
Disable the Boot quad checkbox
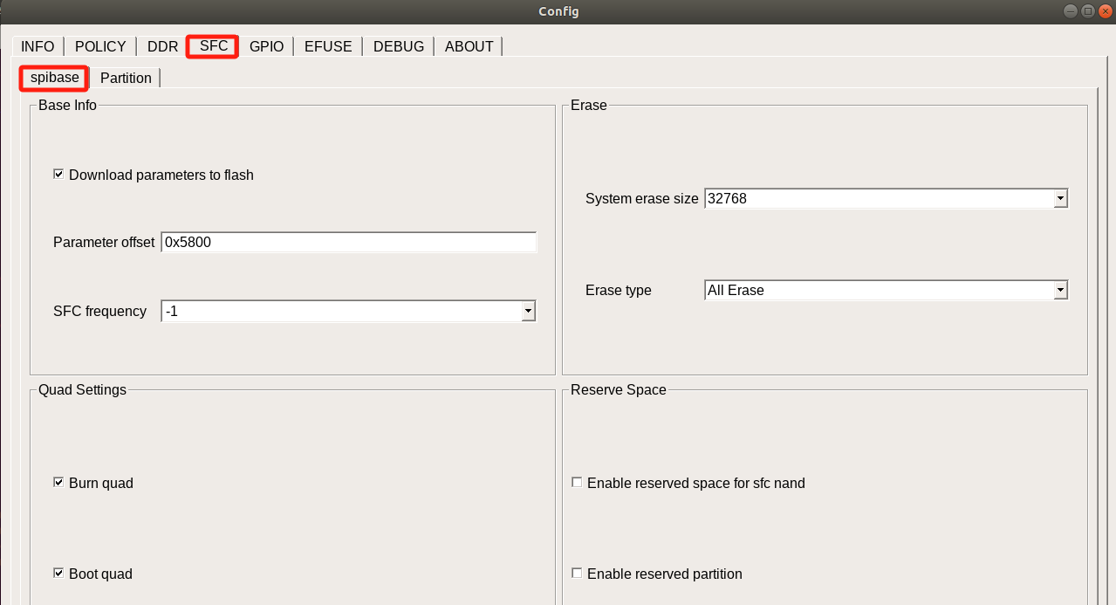coord(59,574)
